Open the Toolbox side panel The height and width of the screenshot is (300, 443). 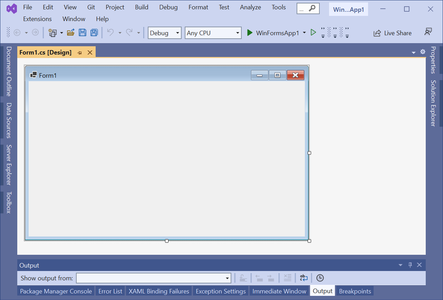(x=9, y=202)
